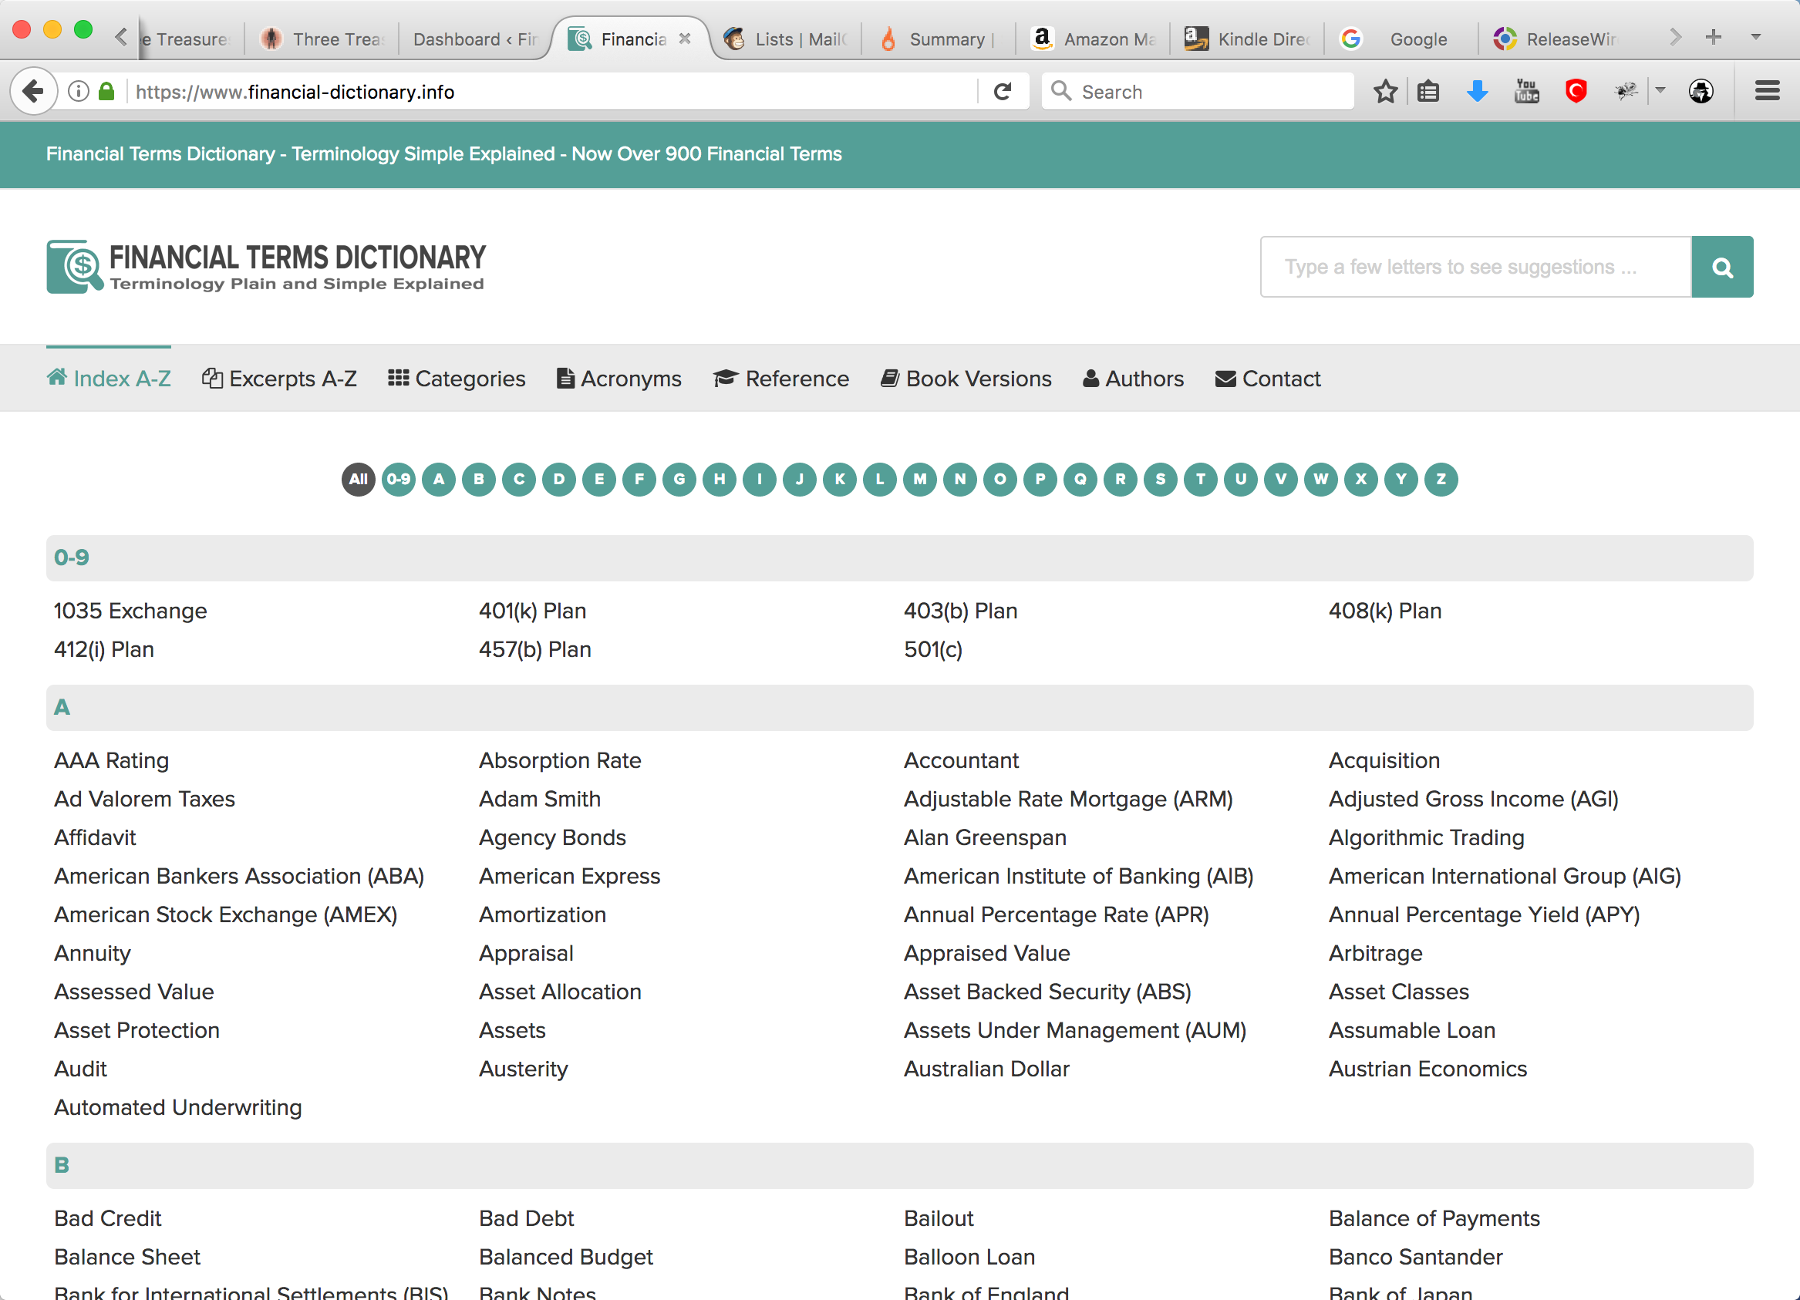Open Annual Percentage Rate (APR)
This screenshot has height=1300, width=1800.
(x=1057, y=914)
